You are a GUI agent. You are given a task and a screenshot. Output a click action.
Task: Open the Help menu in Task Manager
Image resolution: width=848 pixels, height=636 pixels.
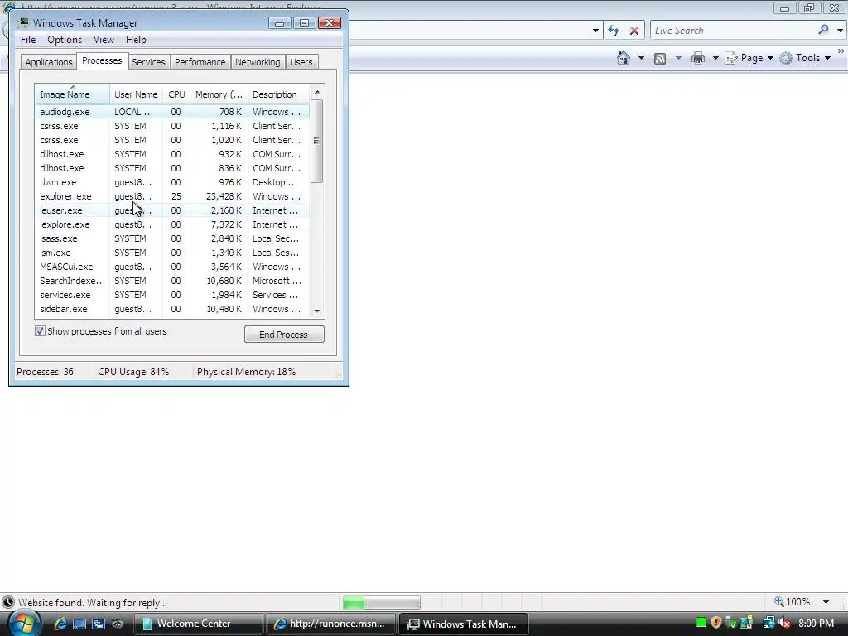coord(136,40)
